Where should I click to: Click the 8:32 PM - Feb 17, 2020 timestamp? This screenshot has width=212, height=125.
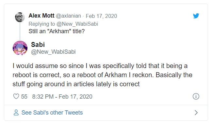click(x=62, y=97)
